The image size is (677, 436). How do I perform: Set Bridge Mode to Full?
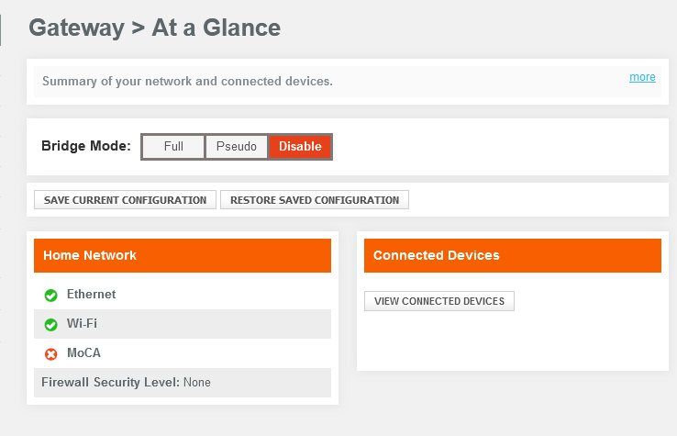coord(173,147)
